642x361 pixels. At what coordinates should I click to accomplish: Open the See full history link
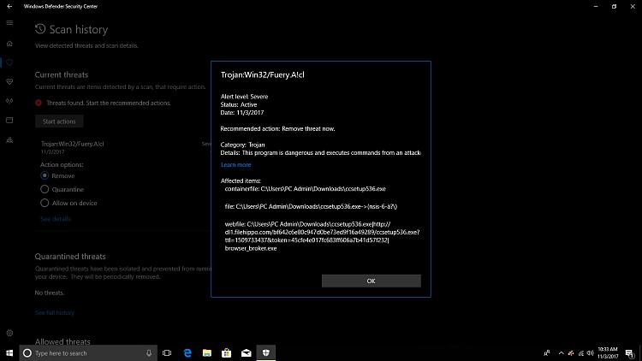coord(55,313)
